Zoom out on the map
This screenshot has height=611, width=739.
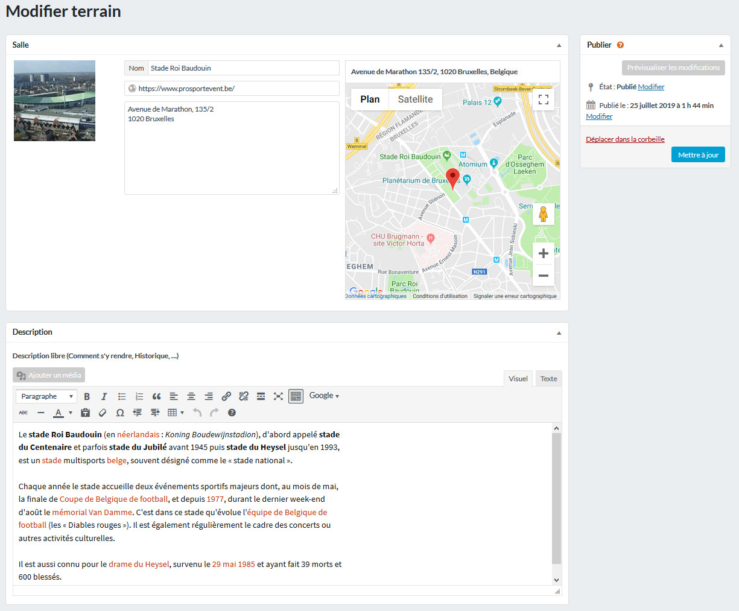(x=543, y=276)
